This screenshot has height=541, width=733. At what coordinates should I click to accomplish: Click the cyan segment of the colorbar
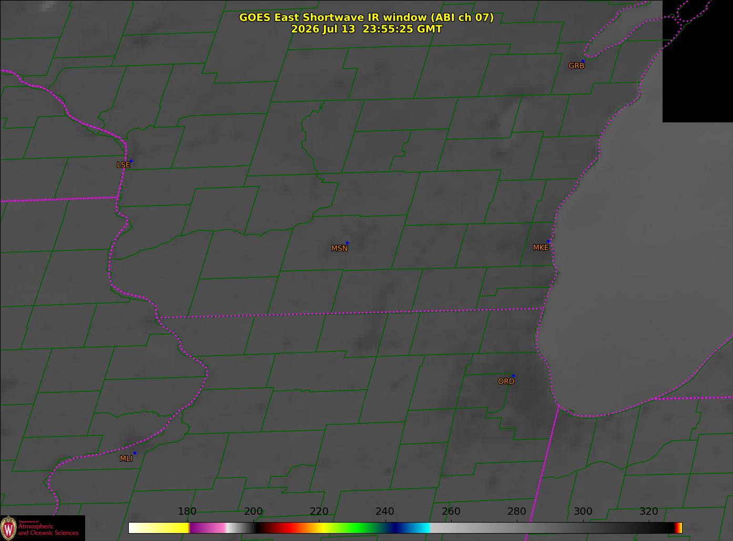coord(418,528)
